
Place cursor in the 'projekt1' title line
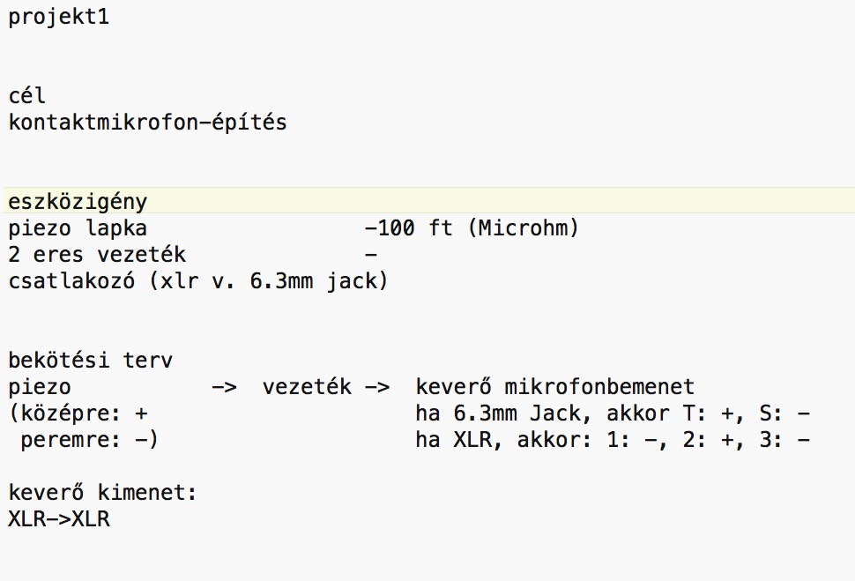[59, 17]
